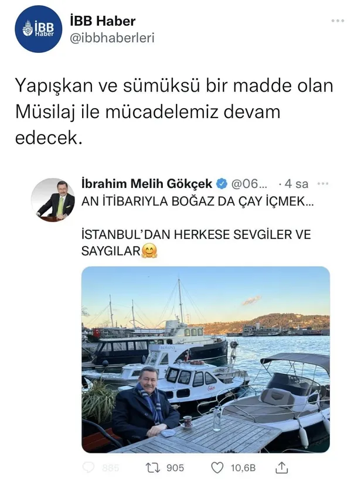Viewport: 361px width, 481px height.
Task: Tap the share upload icon
Action: click(281, 467)
